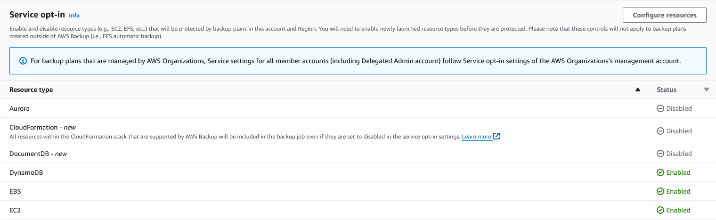Click the Configure resources button
Screen dimensions: 716x220
point(664,15)
